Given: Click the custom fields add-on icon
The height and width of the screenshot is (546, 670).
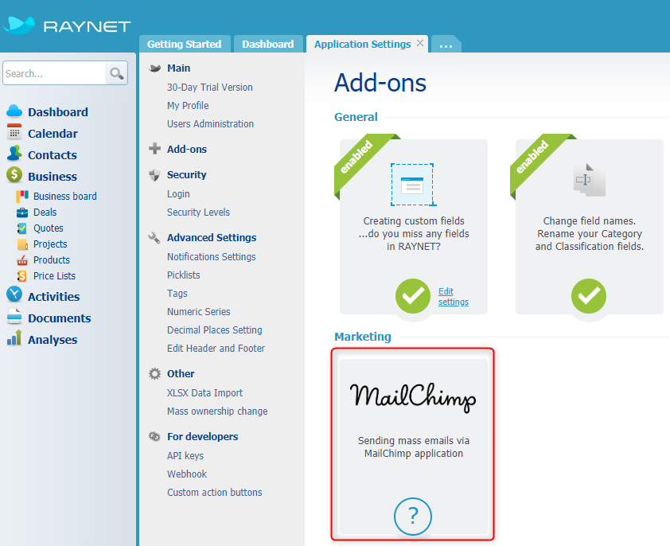Looking at the screenshot, I should coord(413,185).
